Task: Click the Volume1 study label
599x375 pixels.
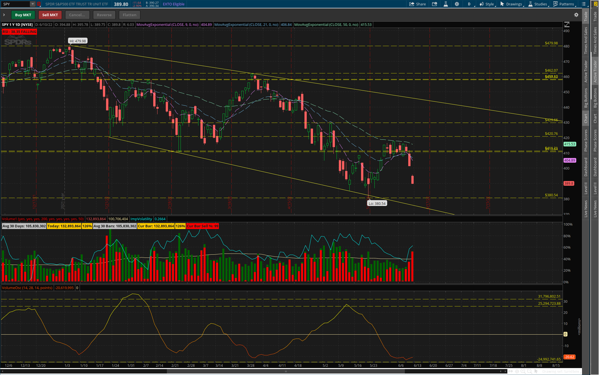Action: point(43,219)
